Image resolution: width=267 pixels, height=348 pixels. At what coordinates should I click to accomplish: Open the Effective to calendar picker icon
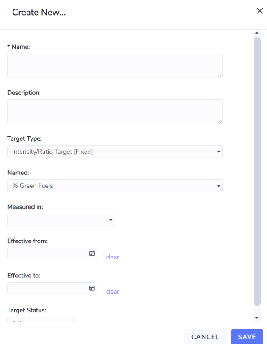click(92, 288)
